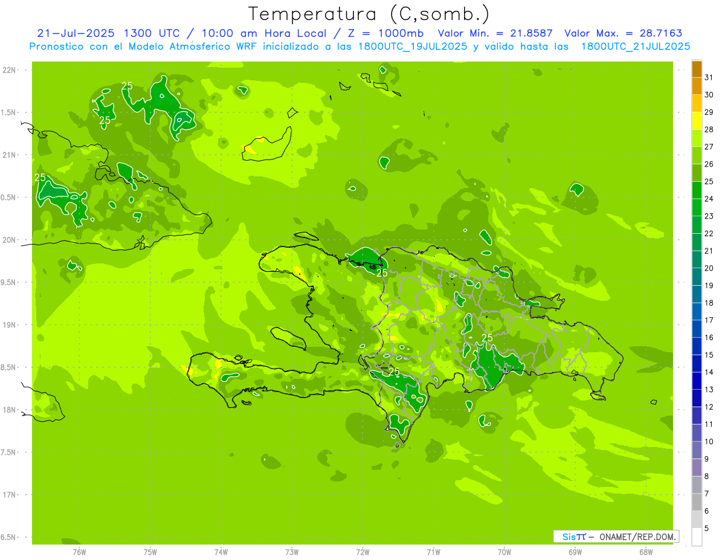Click the 68W longitude axis label

(646, 552)
